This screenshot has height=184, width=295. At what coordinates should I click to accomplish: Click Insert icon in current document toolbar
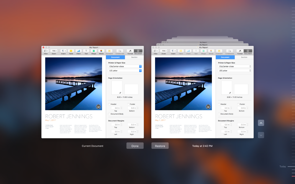pyautogui.click(x=63, y=51)
